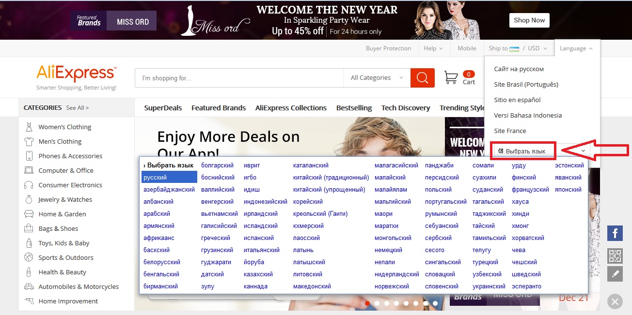Click the Home Improvement drill icon
The height and width of the screenshot is (315, 632).
[x=29, y=301]
